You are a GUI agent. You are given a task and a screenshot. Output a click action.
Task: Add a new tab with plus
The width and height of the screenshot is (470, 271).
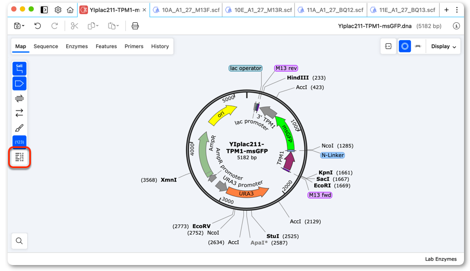pos(446,10)
